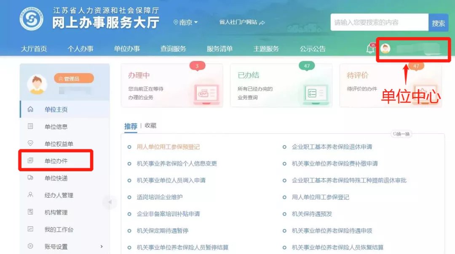Viewport: 455px width, 254px height.
Task: Open link 机关事业单位养老保险费补缴申请
Action: pyautogui.click(x=335, y=163)
